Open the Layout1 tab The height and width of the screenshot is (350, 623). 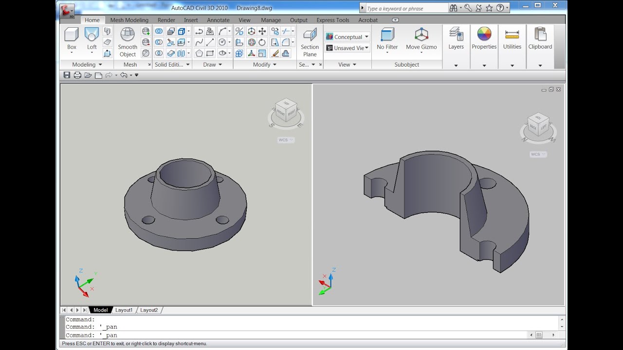click(124, 310)
